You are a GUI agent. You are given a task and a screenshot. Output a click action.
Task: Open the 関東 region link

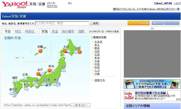(x=97, y=48)
